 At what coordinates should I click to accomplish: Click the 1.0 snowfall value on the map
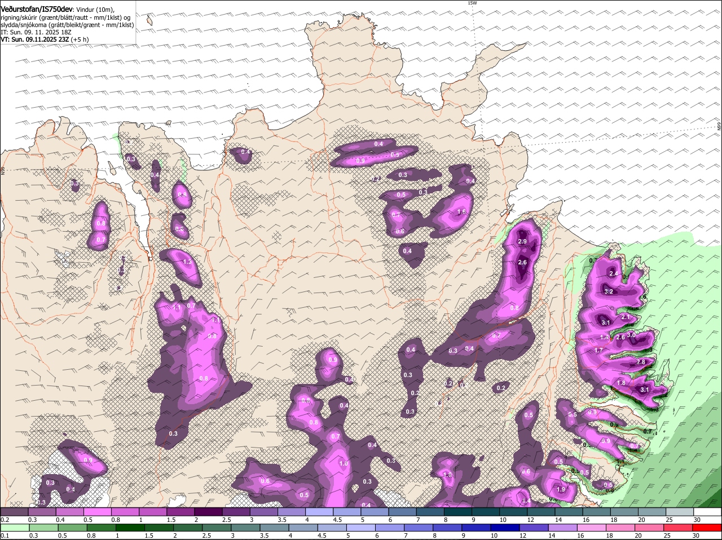pos(344,463)
